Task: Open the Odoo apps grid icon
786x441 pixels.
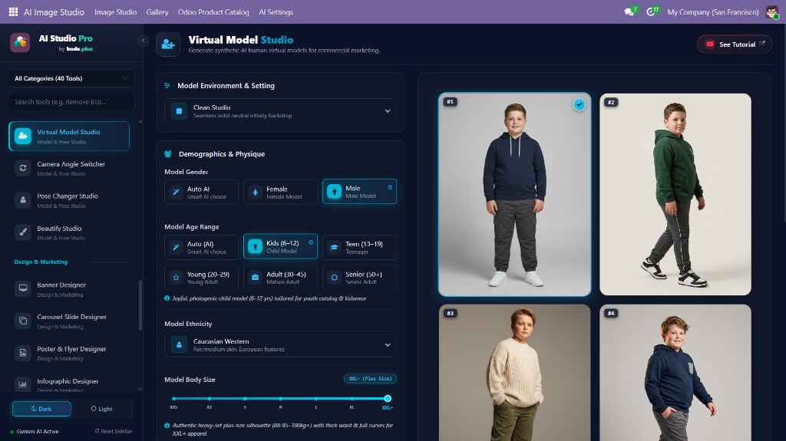Action: pyautogui.click(x=14, y=12)
